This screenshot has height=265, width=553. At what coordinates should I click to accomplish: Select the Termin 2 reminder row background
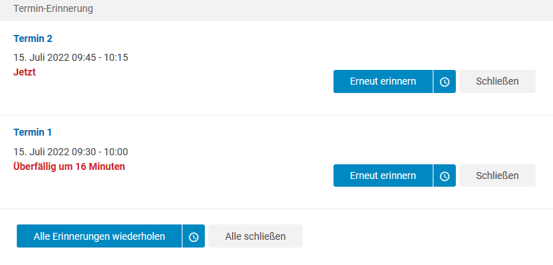click(277, 68)
